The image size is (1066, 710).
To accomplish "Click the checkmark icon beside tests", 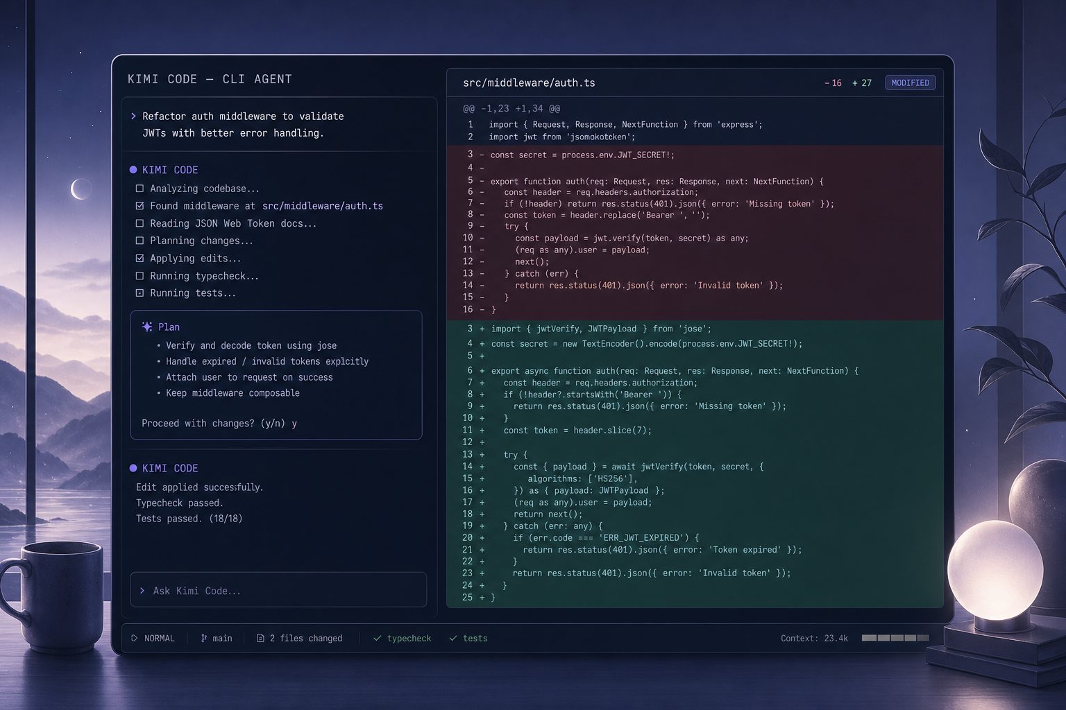I will click(x=452, y=638).
